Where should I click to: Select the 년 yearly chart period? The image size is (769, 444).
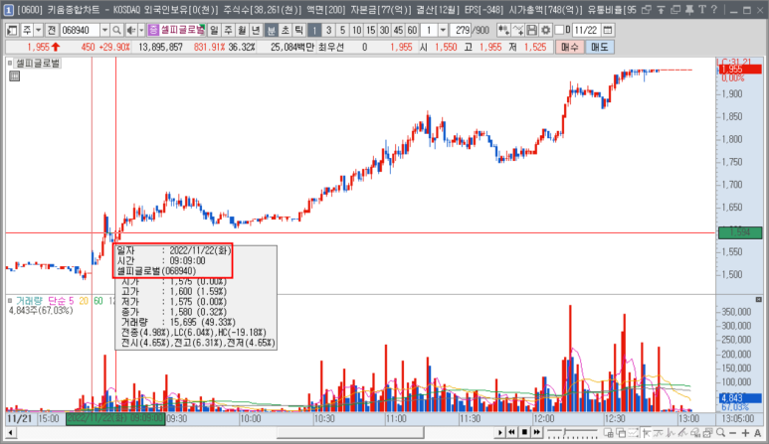click(x=256, y=31)
